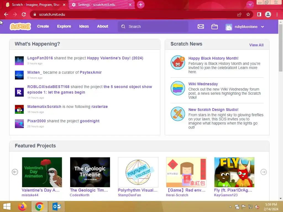Open the Explore menu item
The height and width of the screenshot is (212, 283).
pyautogui.click(x=64, y=26)
